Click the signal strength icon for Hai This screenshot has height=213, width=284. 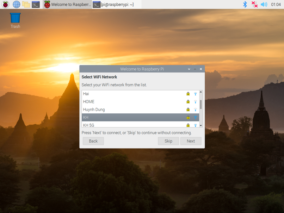[196, 94]
